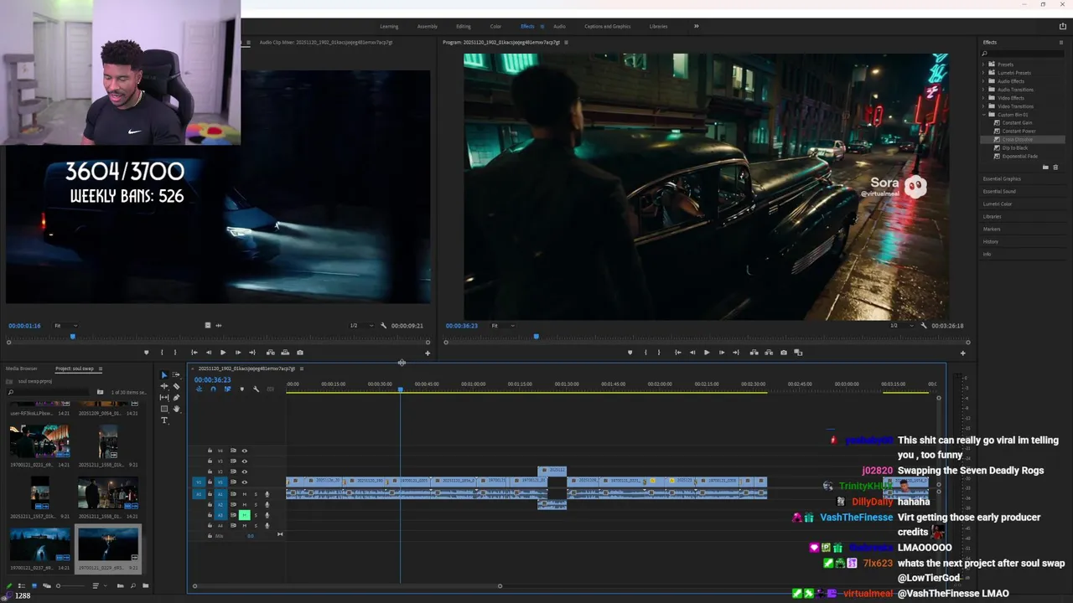Open Source monitor settings wrench
The height and width of the screenshot is (603, 1073).
point(383,325)
